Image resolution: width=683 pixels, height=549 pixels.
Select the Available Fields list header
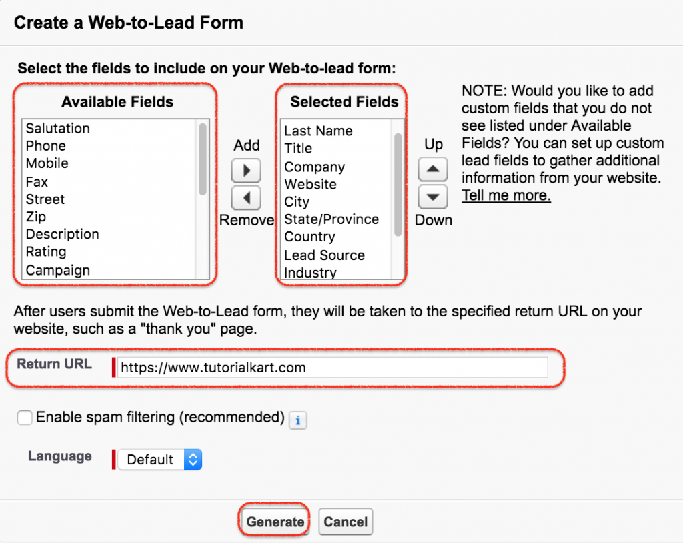pos(117,102)
